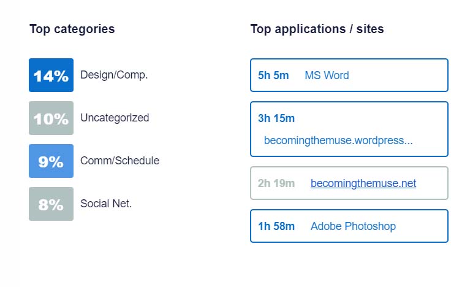Select the Design/Comp. category label
The width and height of the screenshot is (451, 287).
[x=114, y=75]
